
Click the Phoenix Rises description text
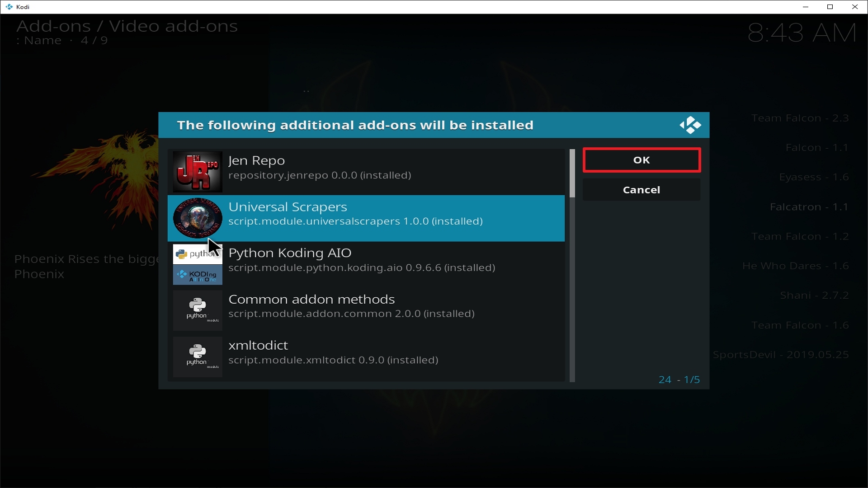pyautogui.click(x=86, y=267)
